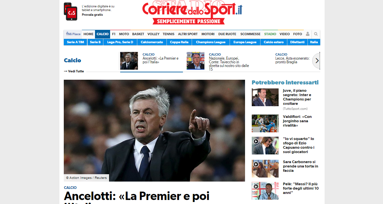Click the Facebook Mi Piace button
This screenshot has width=383, height=204.
point(73,34)
